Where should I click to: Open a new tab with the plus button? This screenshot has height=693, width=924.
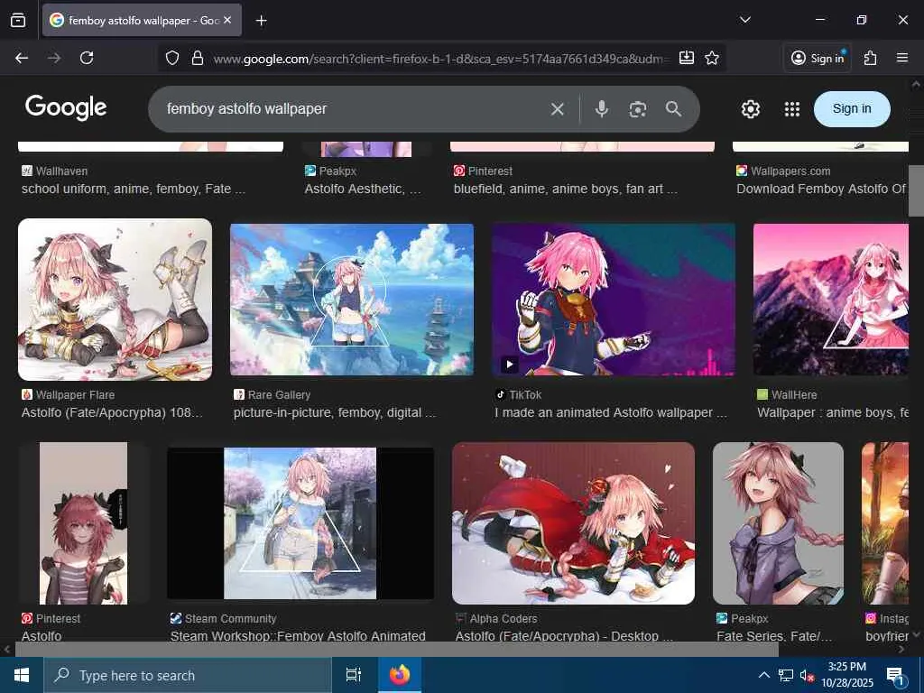pyautogui.click(x=261, y=21)
